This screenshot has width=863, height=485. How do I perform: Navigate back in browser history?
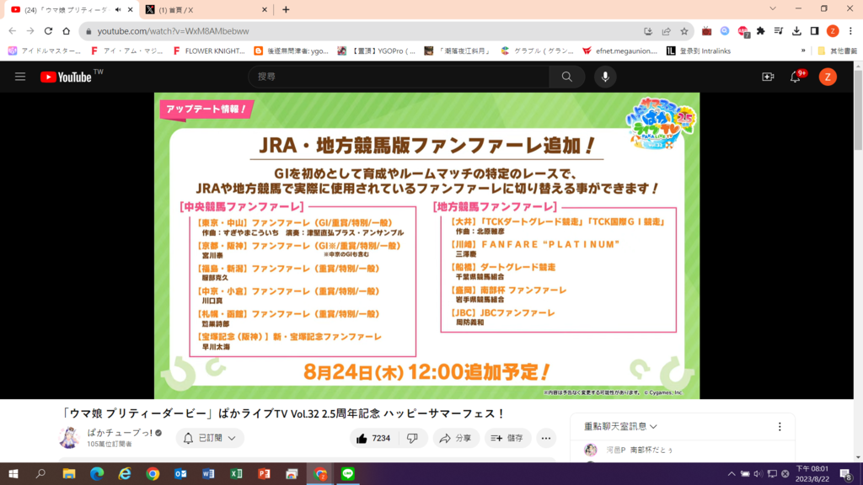pyautogui.click(x=12, y=31)
